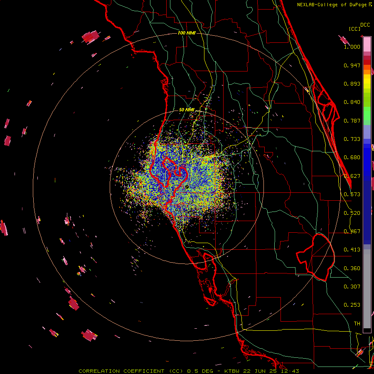Viewport: 374px width, 374px height.
Task: Click the 0.520 scale value
Action: point(352,213)
